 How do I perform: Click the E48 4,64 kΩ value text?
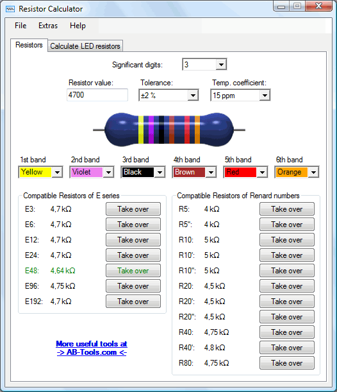63,271
